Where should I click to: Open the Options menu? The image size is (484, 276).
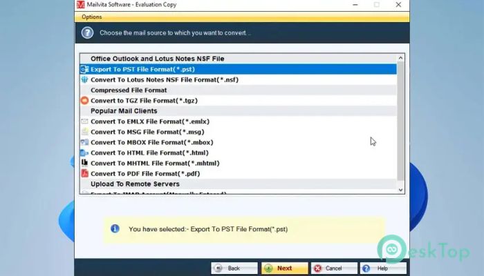click(x=92, y=17)
